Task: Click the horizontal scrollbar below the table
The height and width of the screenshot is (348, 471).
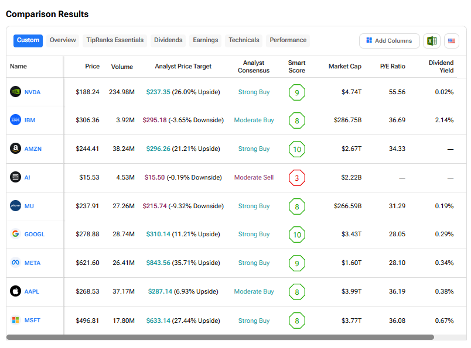Action: click(x=220, y=337)
